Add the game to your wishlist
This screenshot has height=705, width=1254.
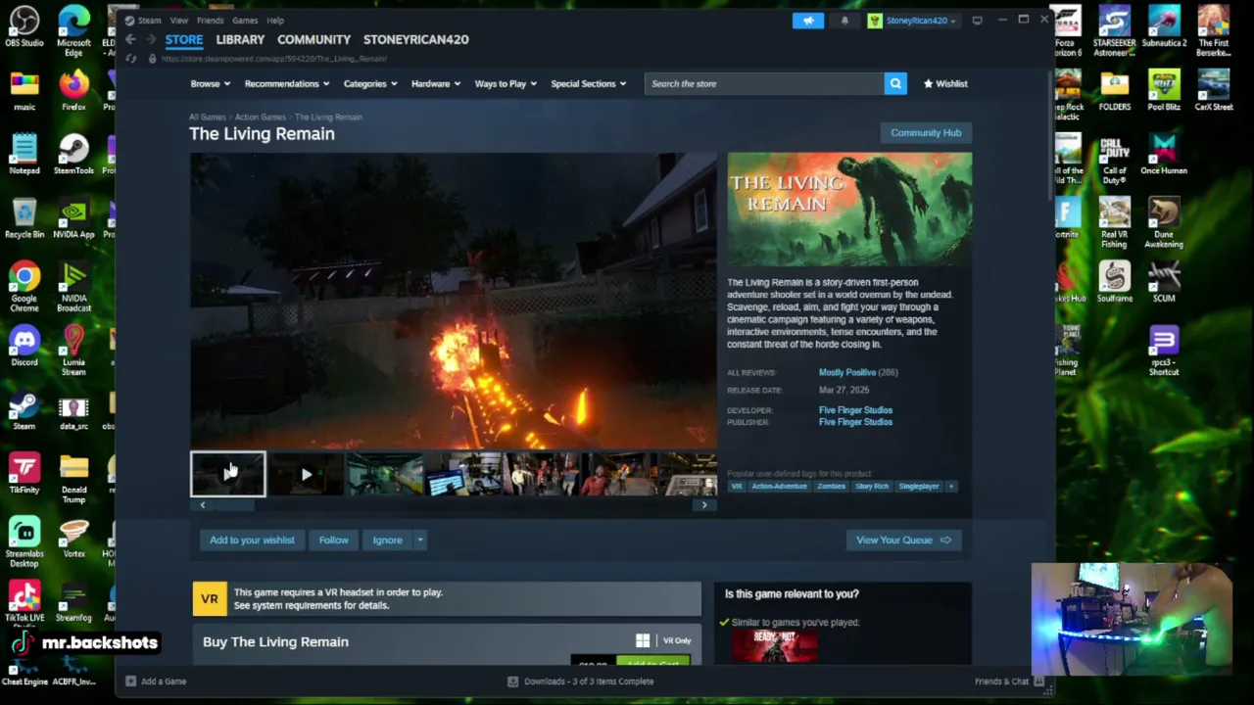pyautogui.click(x=252, y=540)
